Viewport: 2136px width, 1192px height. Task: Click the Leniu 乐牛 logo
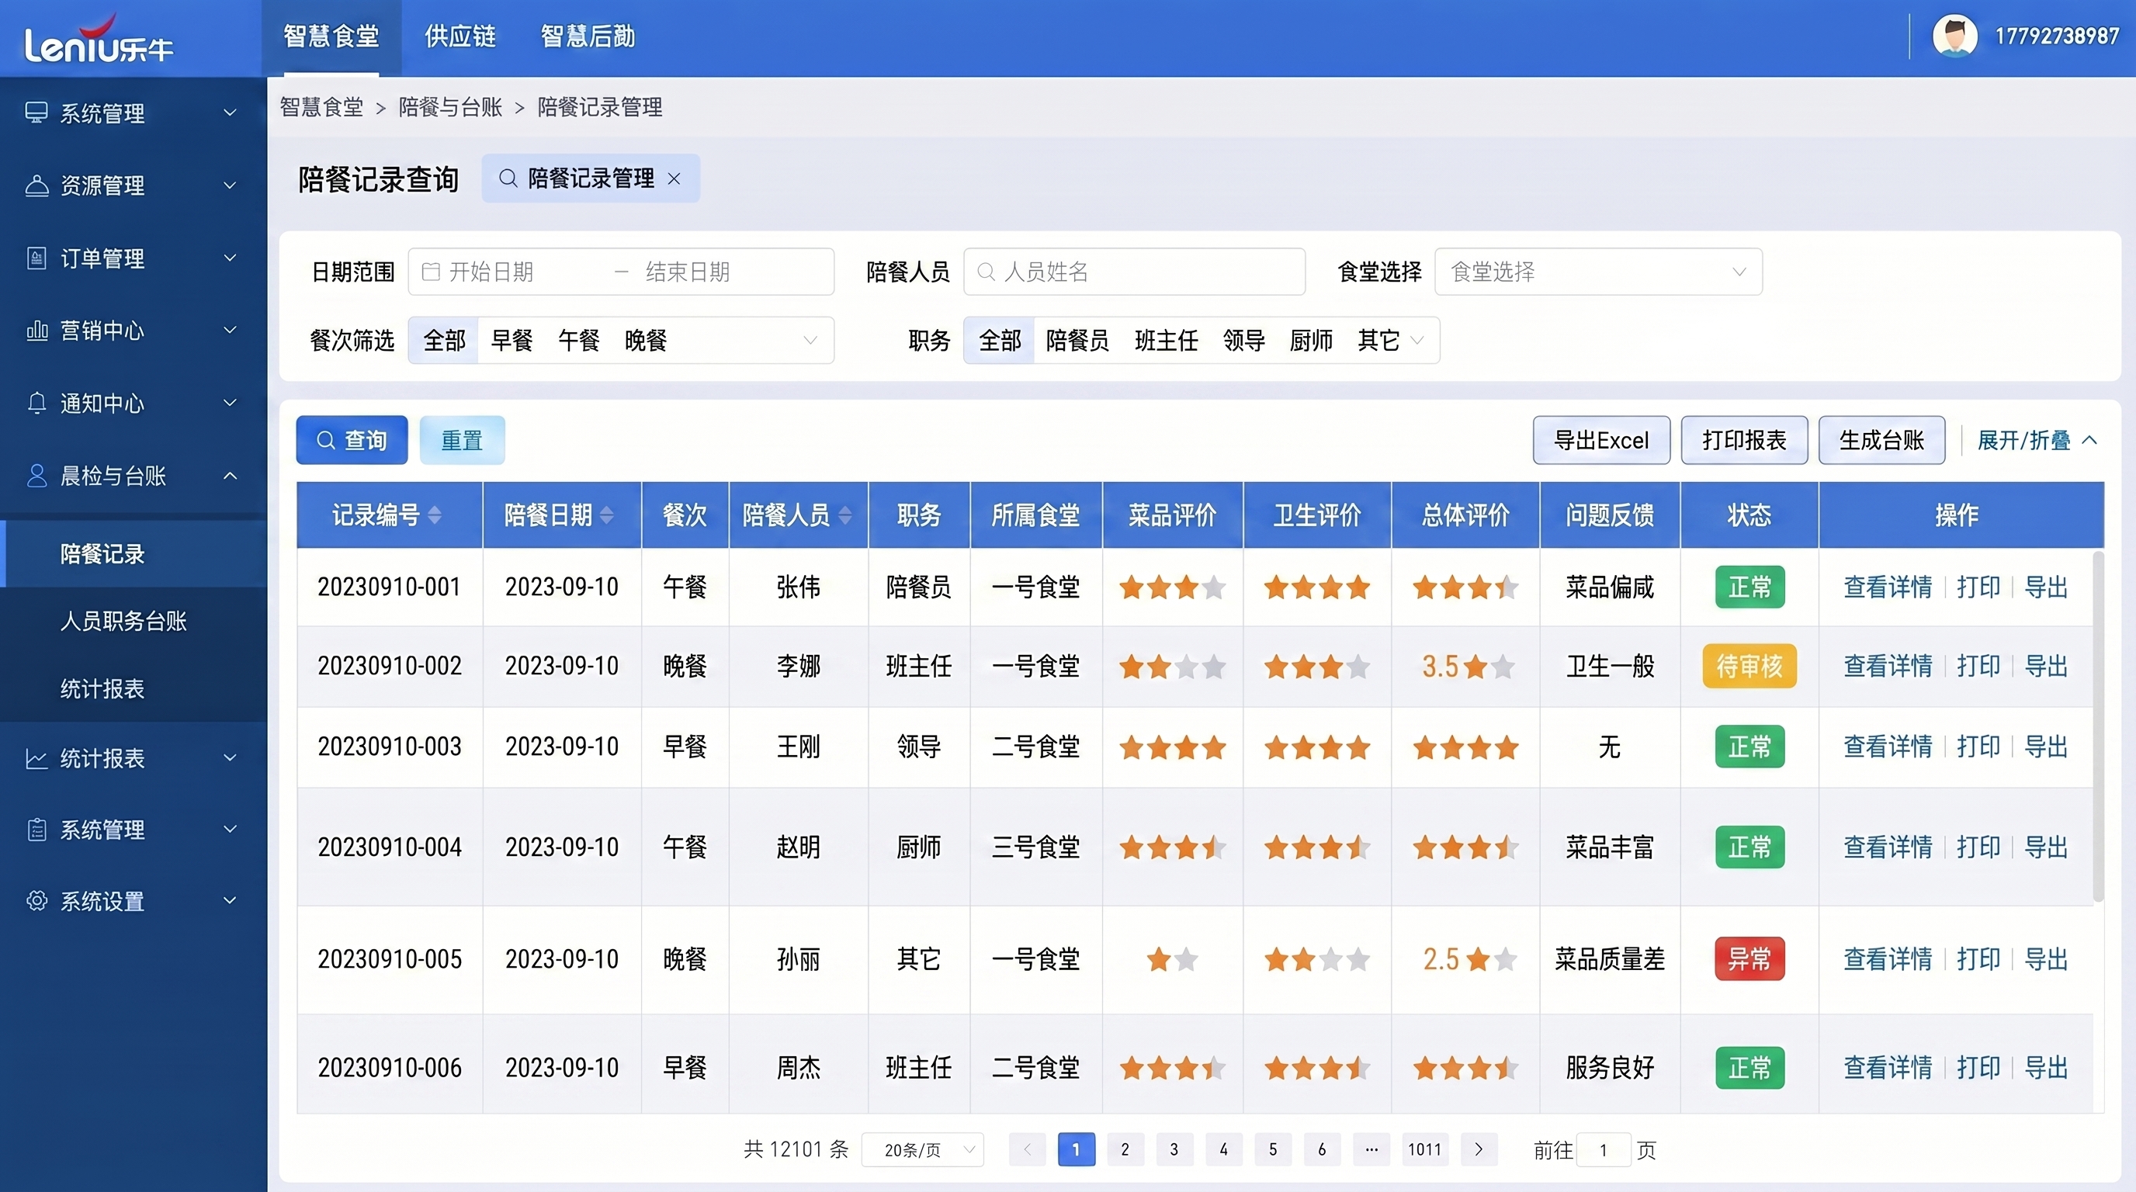click(x=99, y=39)
